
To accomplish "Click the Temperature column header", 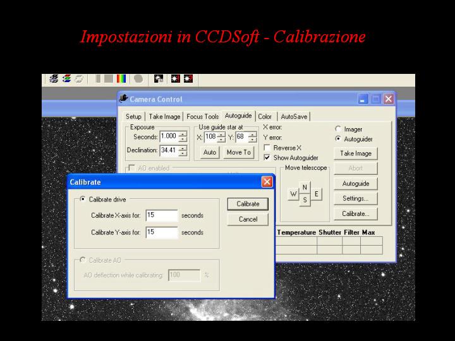I will pyautogui.click(x=296, y=232).
